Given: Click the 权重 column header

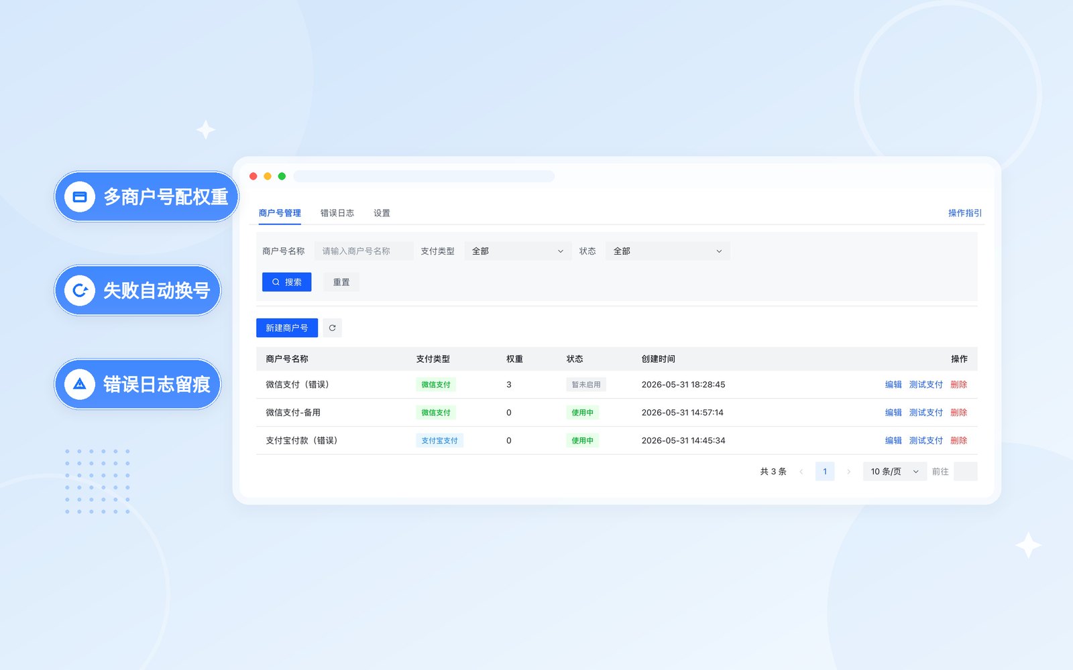Looking at the screenshot, I should tap(514, 359).
